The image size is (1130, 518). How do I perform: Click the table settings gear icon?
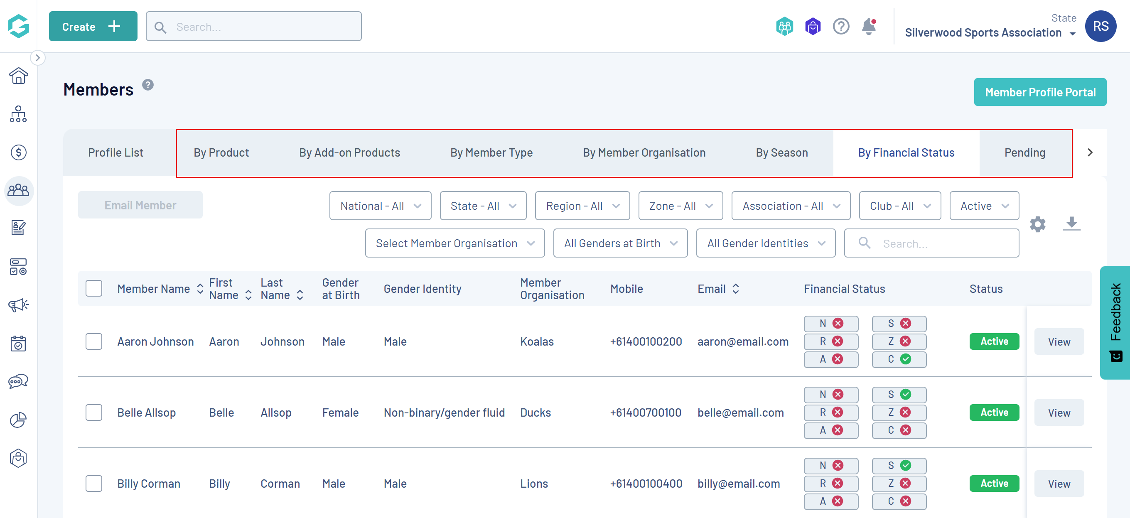point(1037,224)
